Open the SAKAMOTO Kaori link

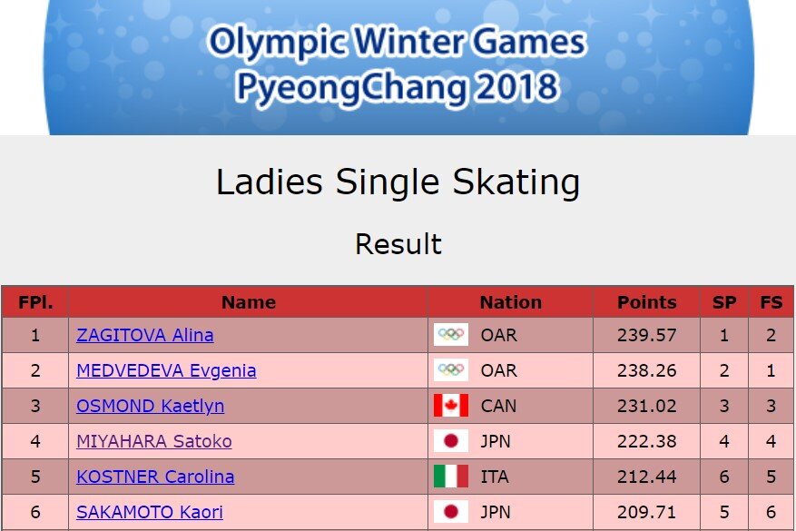[x=150, y=512]
